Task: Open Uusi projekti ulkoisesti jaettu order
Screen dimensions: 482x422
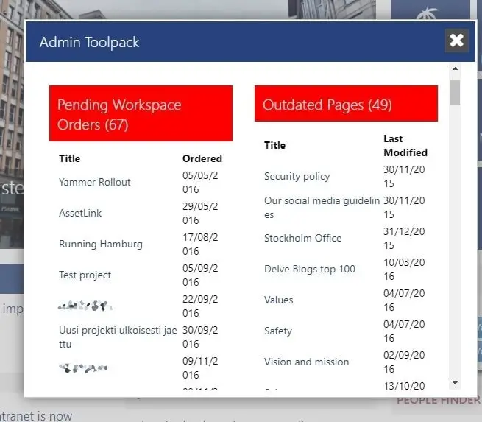Action: pos(118,337)
